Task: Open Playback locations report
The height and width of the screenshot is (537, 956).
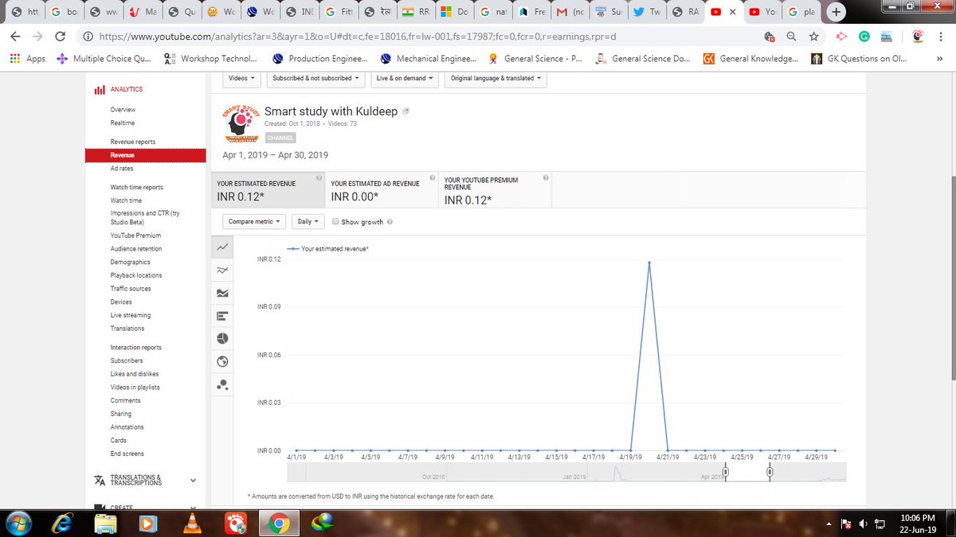Action: [x=136, y=275]
